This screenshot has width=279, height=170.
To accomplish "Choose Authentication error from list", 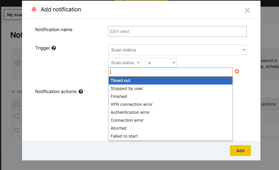I will 171,112.
